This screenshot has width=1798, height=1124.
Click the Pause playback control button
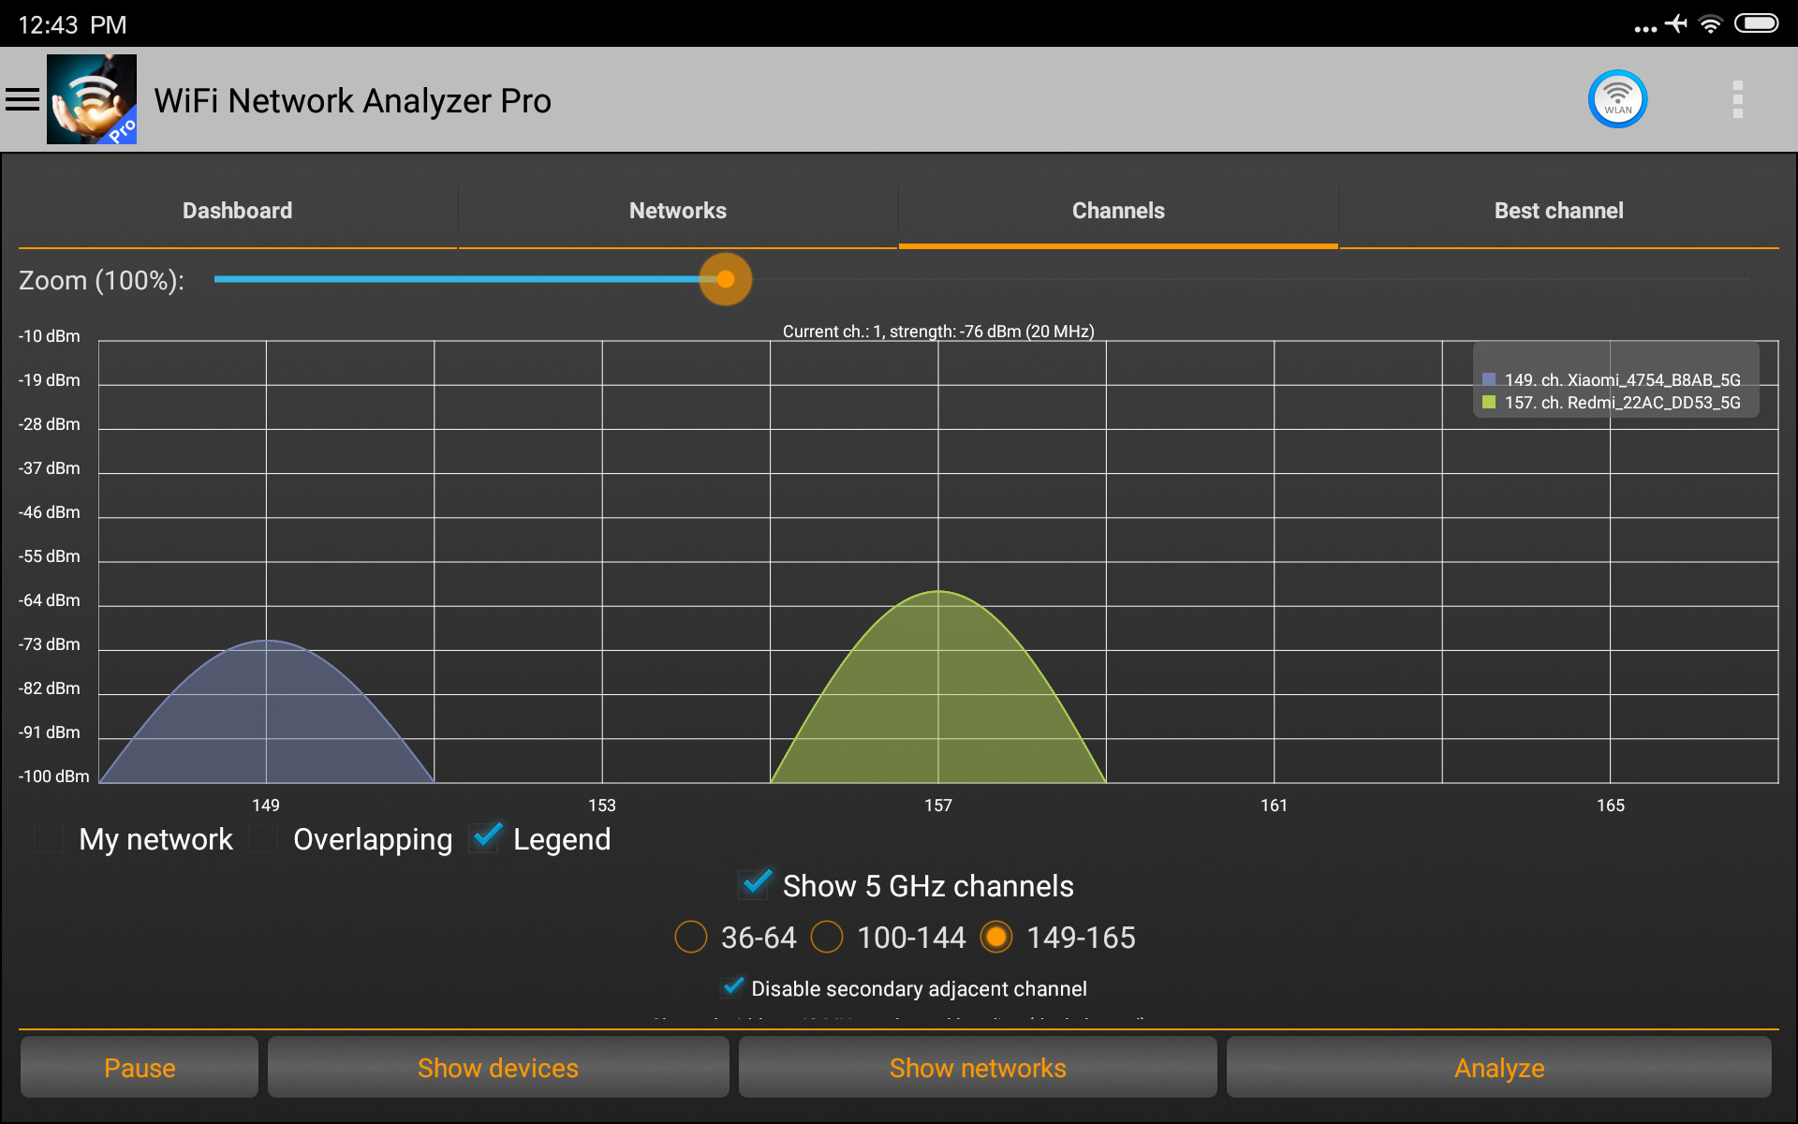139,1069
